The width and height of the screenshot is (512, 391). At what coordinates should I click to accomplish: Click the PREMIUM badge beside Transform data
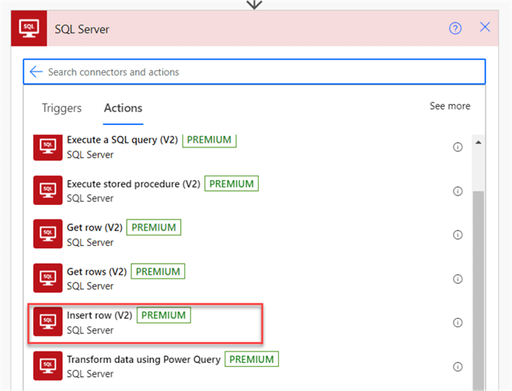point(252,359)
